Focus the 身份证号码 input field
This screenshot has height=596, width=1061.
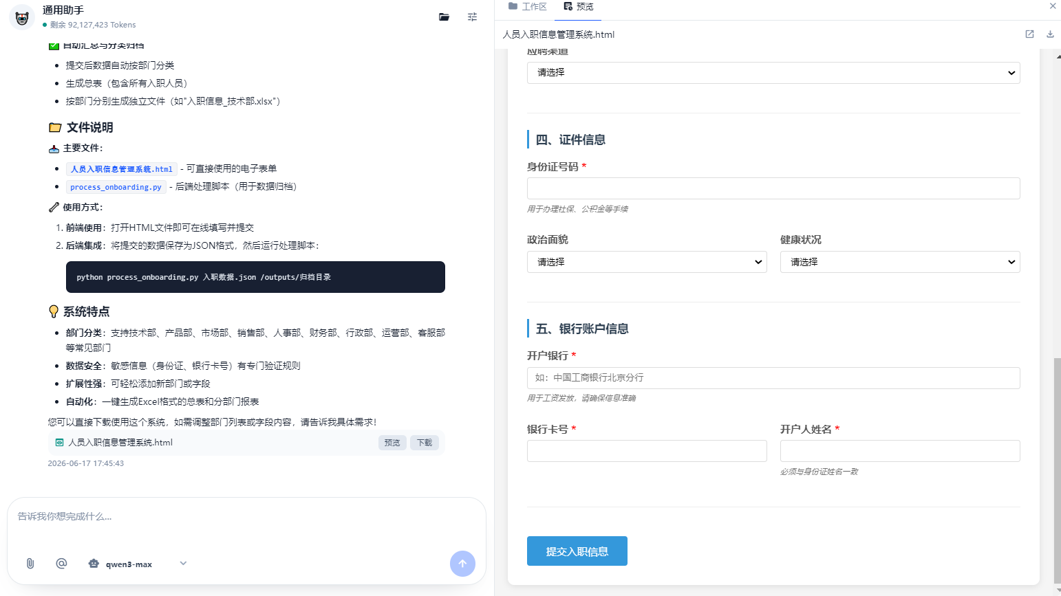pyautogui.click(x=773, y=188)
